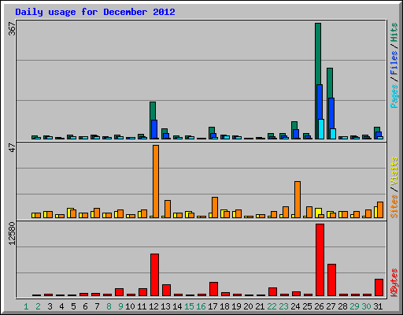
Task: Click day 21 on the date axis
Action: click(260, 306)
